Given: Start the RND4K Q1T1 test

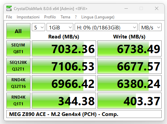Looking at the screenshot, I should 18,101.
